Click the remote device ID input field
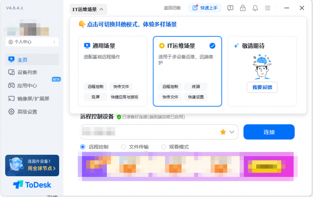Screen dimensions: 313x197 pyautogui.click(x=149, y=132)
